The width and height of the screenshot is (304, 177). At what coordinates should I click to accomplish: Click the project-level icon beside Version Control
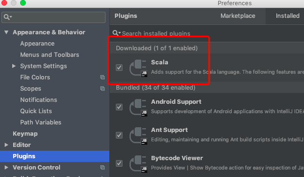[102, 167]
